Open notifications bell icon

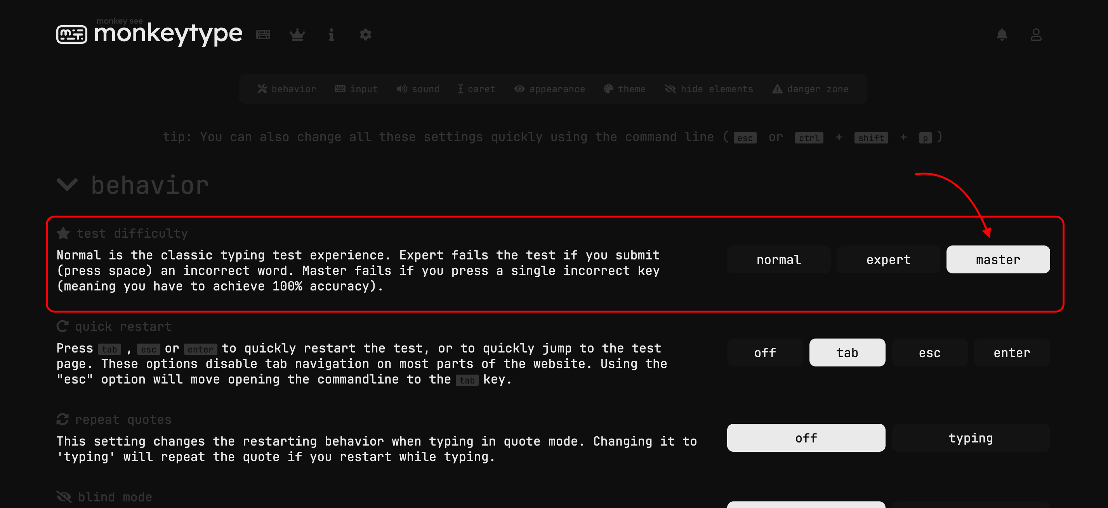pyautogui.click(x=1002, y=35)
